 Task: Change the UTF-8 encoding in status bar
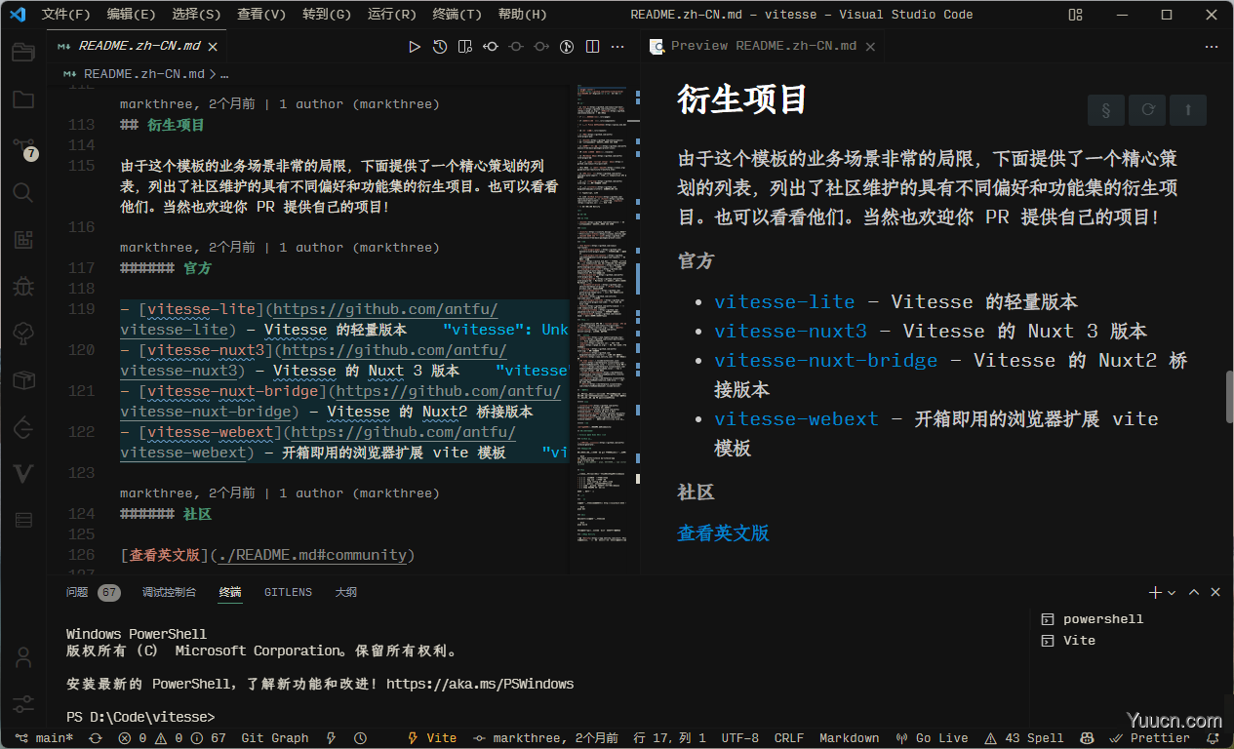point(740,738)
